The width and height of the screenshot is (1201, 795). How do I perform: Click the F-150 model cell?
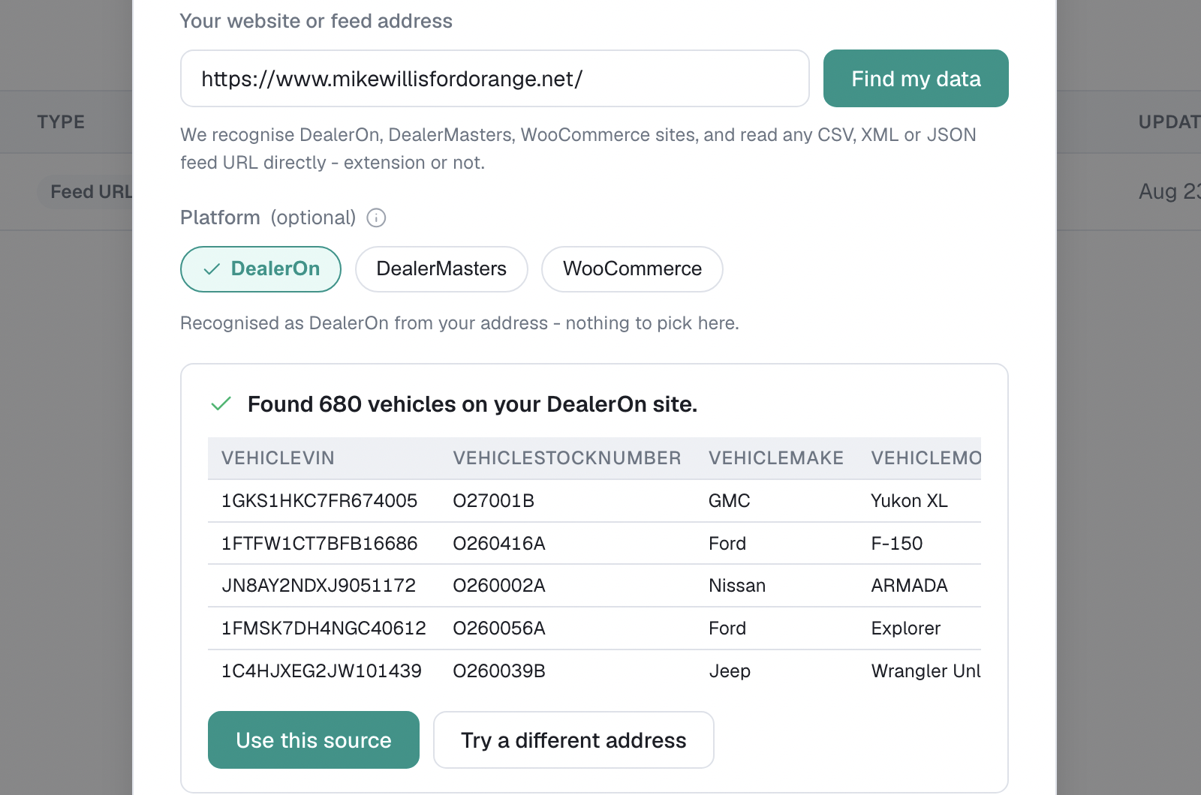[x=897, y=544]
